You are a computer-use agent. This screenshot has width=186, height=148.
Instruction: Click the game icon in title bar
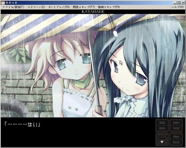(3, 3)
